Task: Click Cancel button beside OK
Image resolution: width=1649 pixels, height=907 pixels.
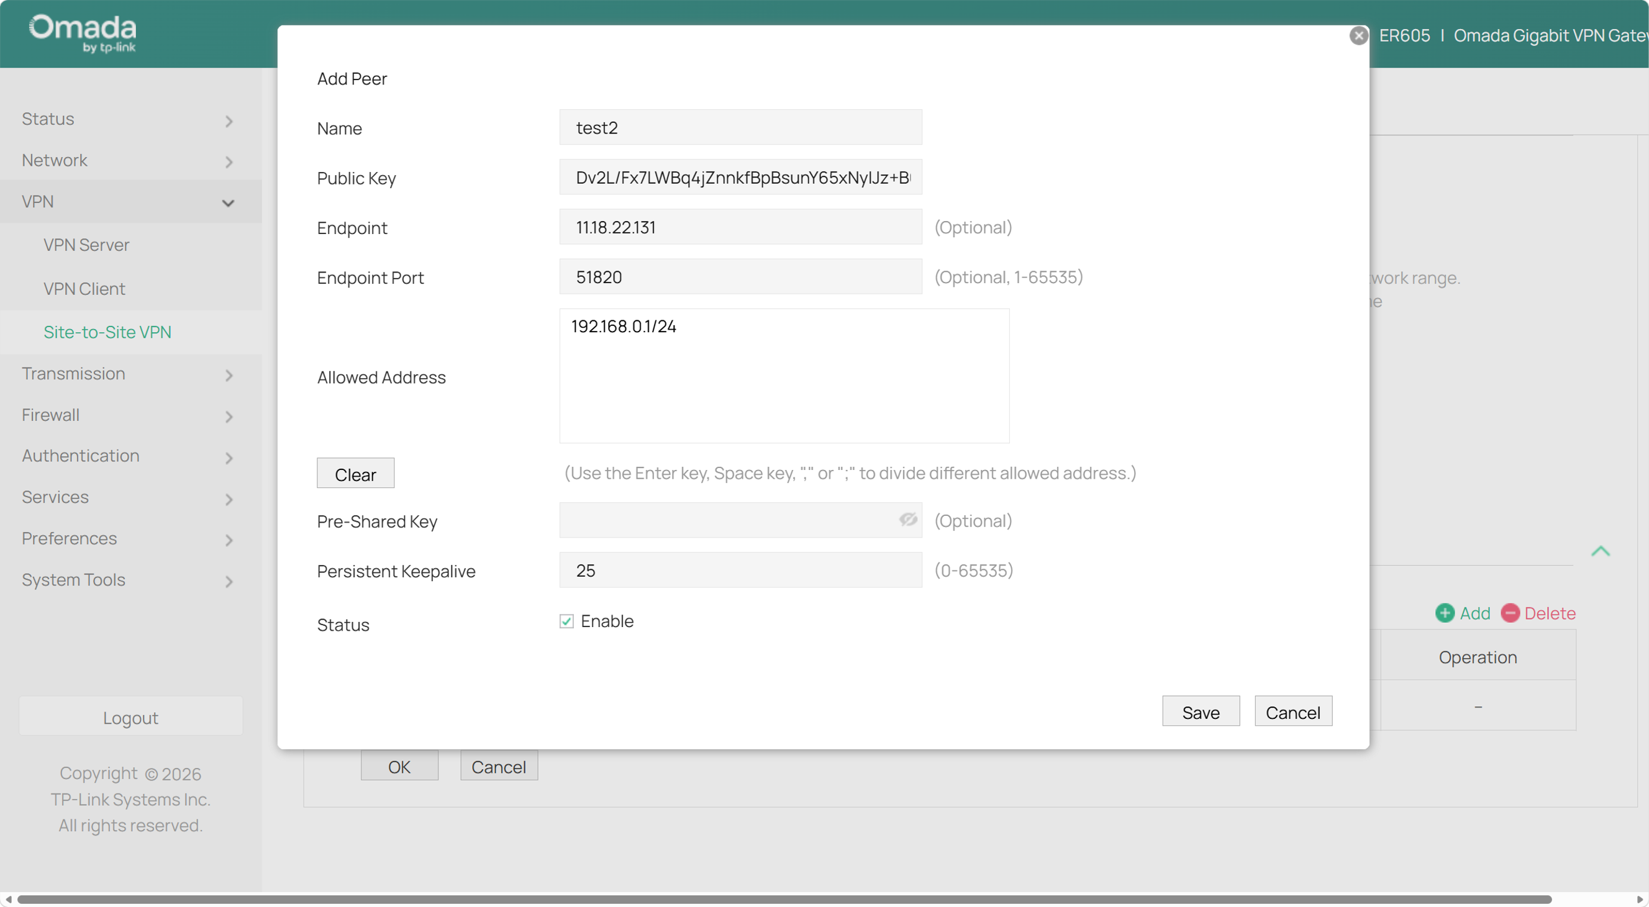Action: (x=499, y=766)
